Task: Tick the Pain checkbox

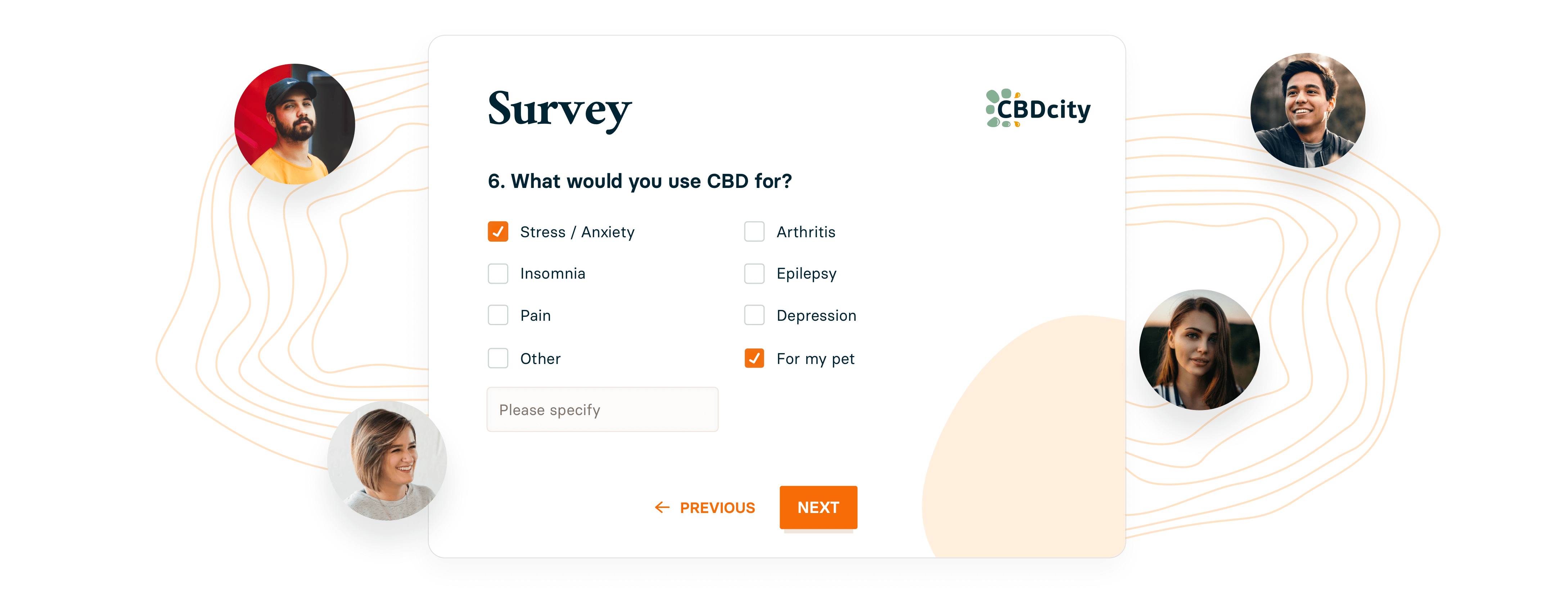Action: (498, 315)
